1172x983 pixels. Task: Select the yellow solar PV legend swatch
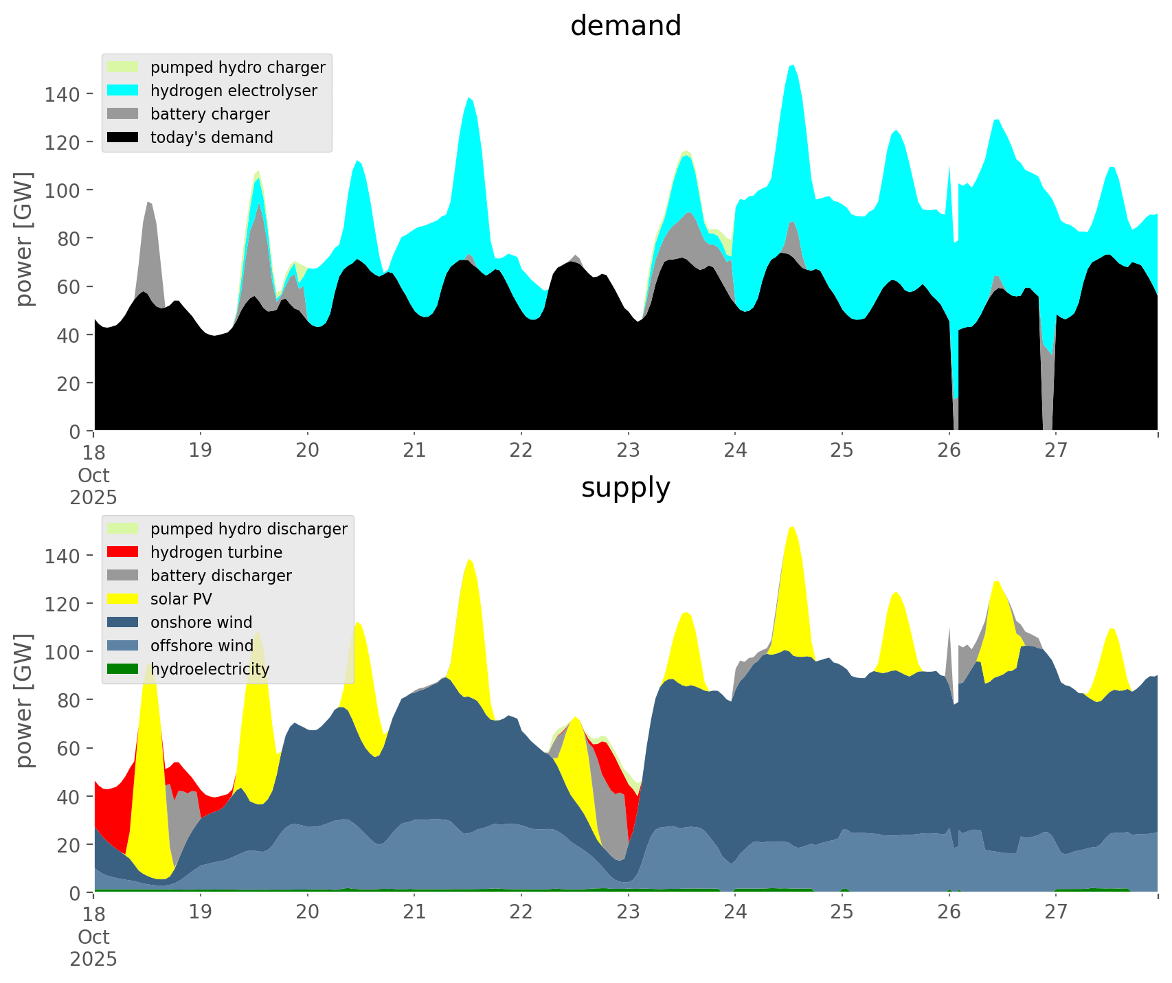pos(123,599)
